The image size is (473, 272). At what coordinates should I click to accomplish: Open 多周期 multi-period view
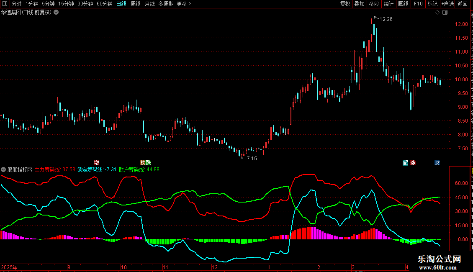[x=166, y=4]
